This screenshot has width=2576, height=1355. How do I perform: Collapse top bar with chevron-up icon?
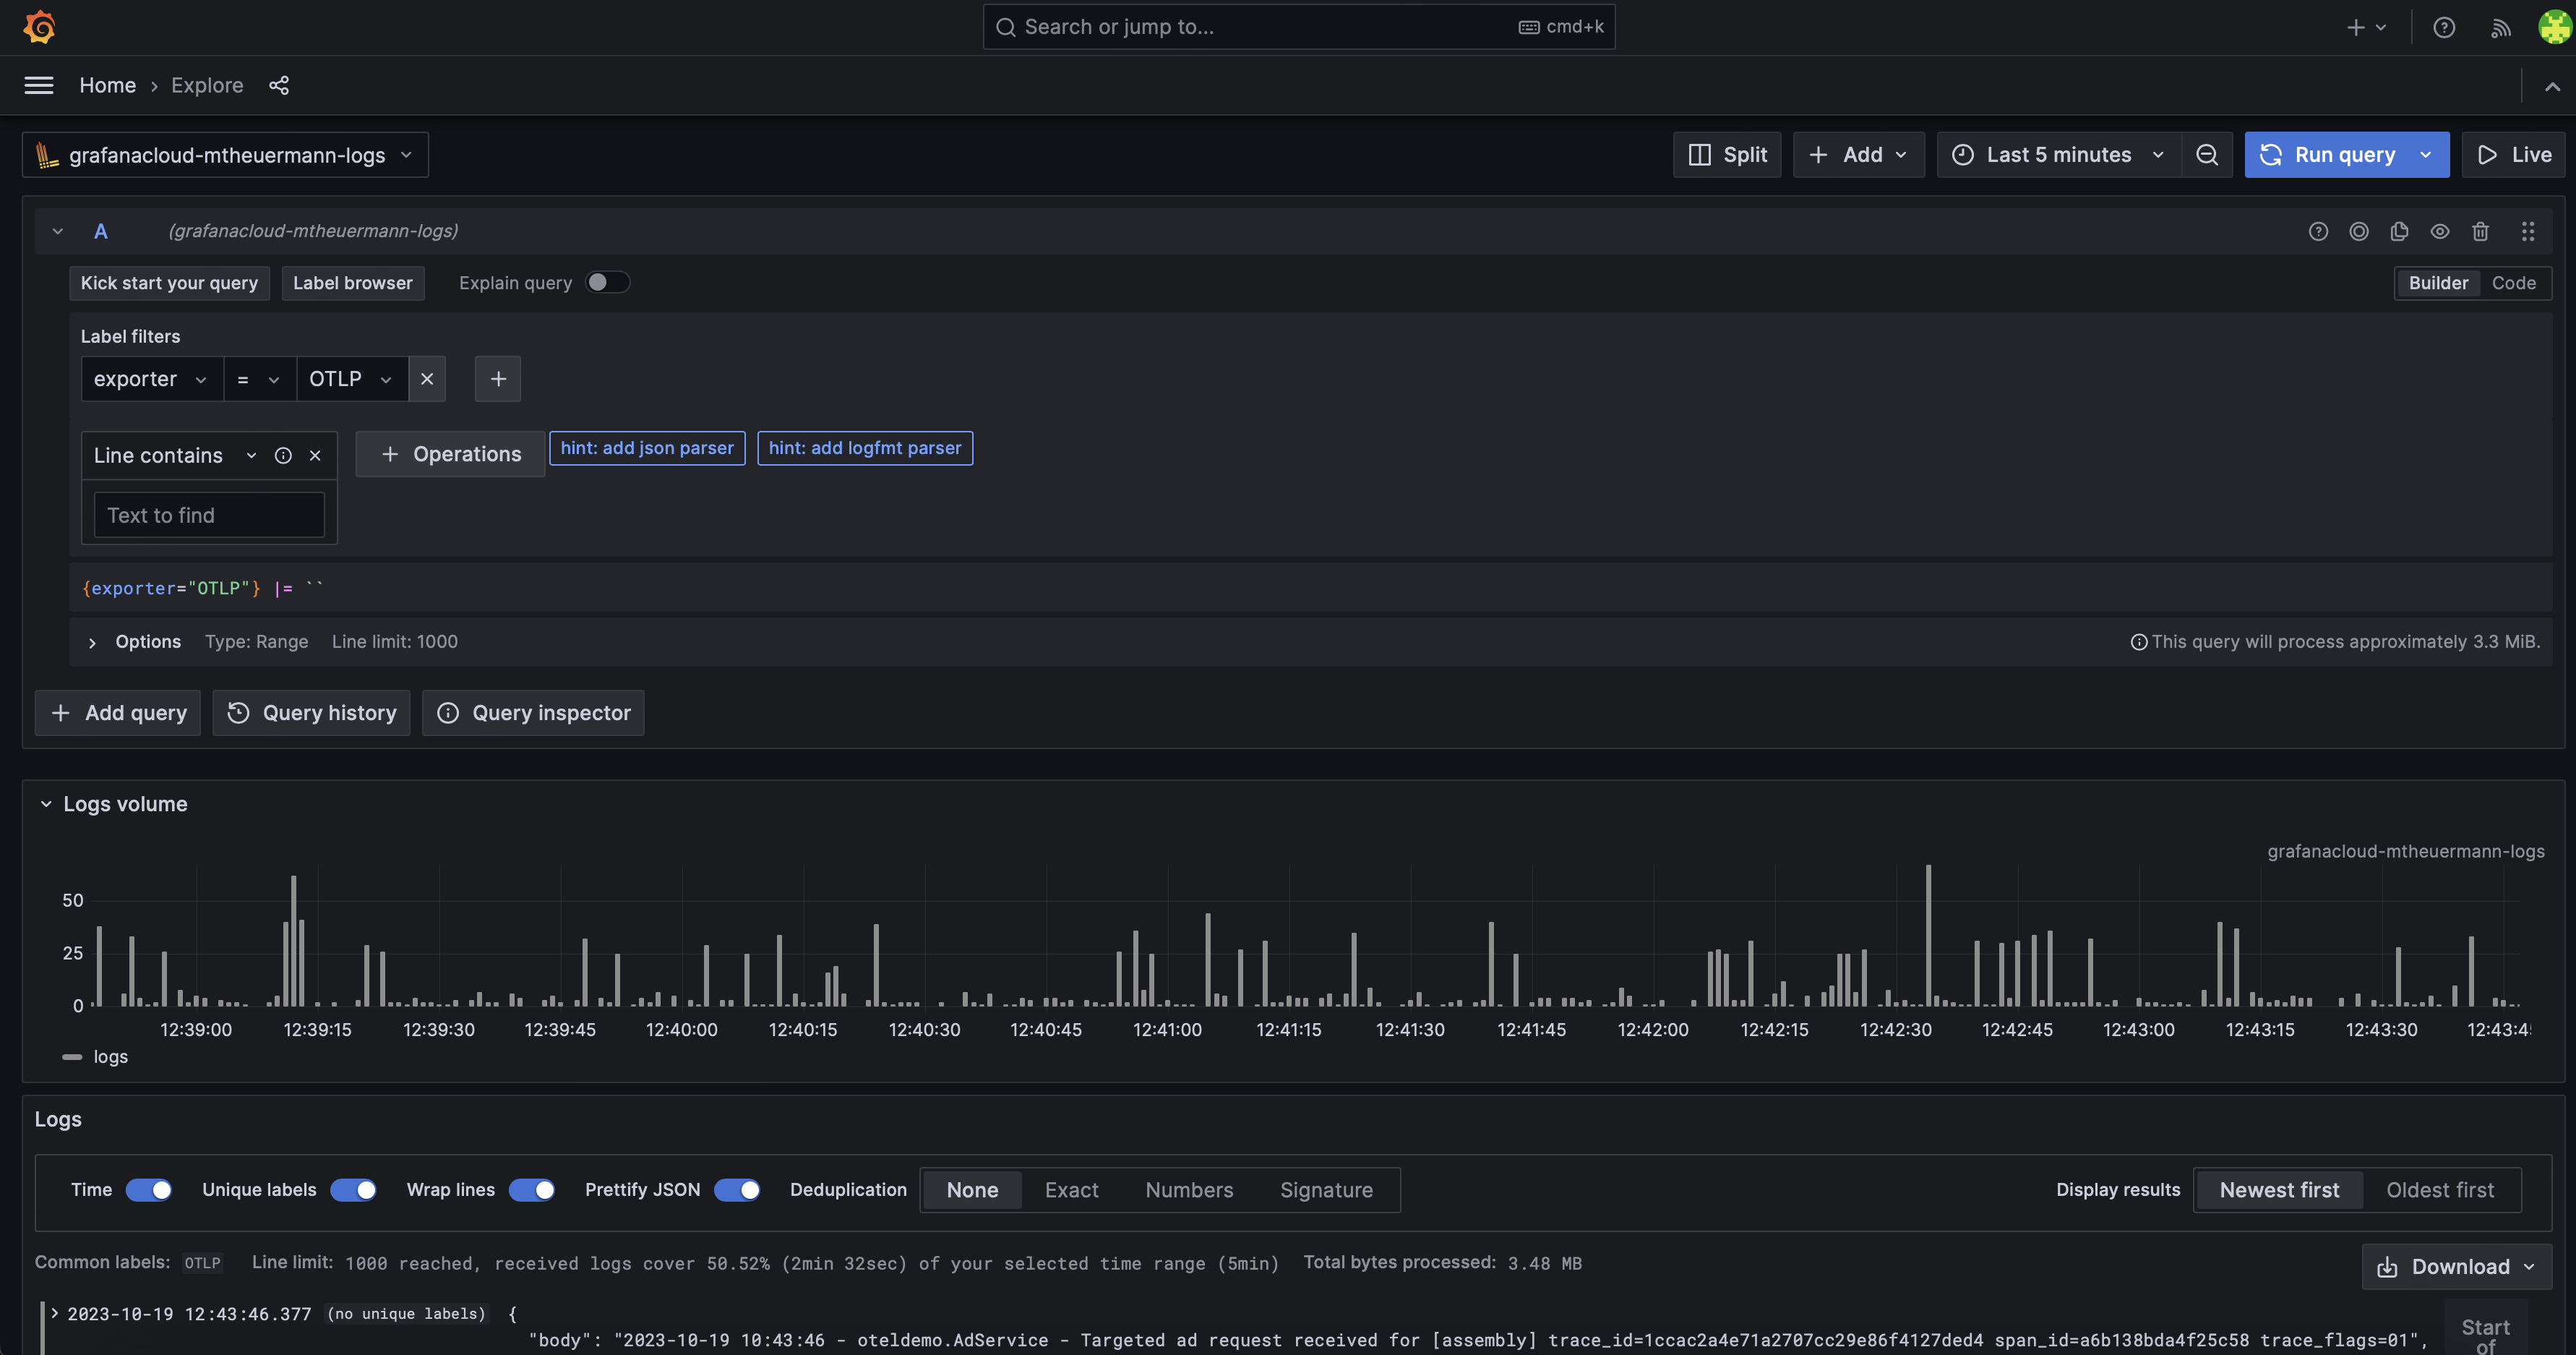(x=2552, y=87)
